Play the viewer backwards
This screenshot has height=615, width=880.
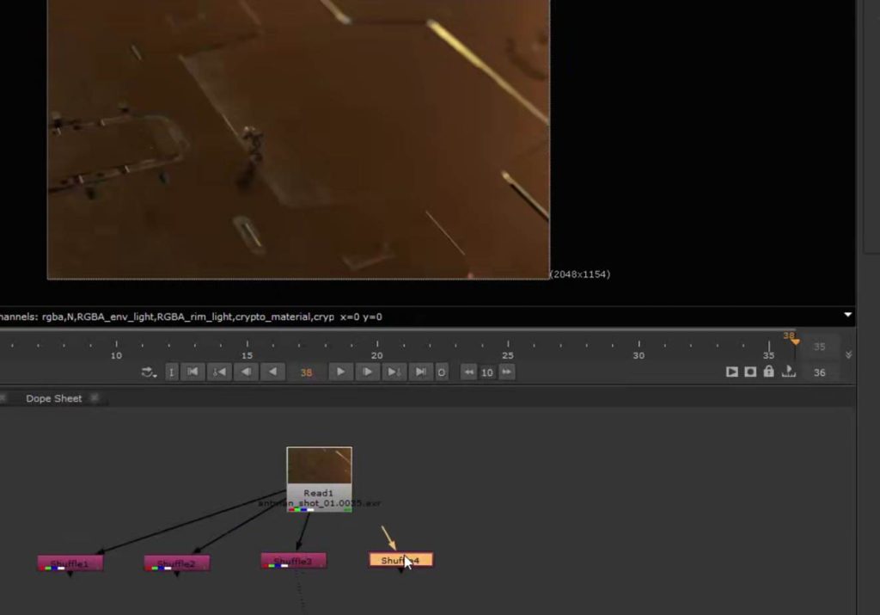(272, 372)
